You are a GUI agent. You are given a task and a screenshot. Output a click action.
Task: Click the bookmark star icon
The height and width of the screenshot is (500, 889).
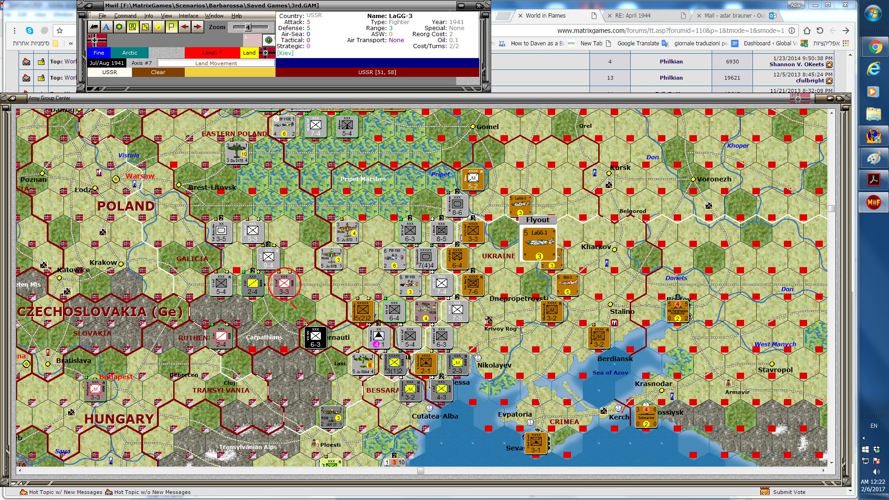tap(60, 31)
